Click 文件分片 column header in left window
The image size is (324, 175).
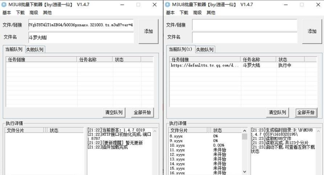(25, 131)
